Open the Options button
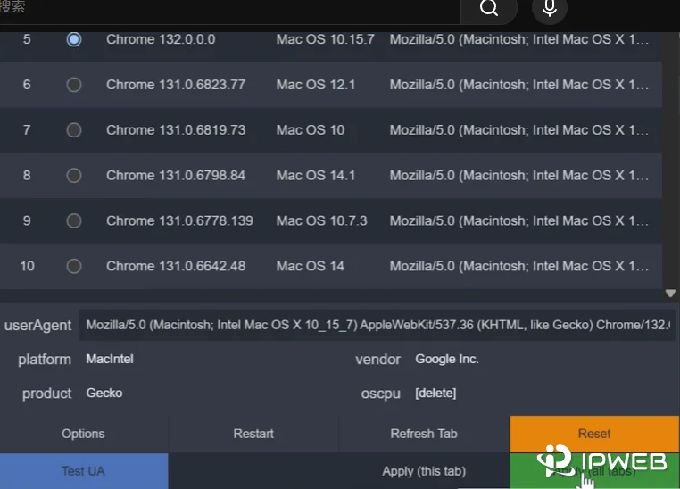The height and width of the screenshot is (489, 680). click(83, 434)
